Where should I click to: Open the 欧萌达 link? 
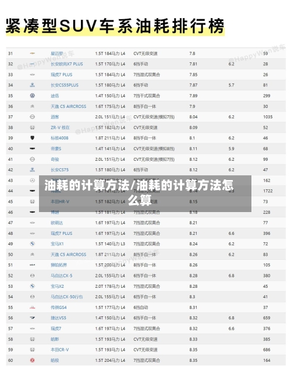pyautogui.click(x=57, y=223)
